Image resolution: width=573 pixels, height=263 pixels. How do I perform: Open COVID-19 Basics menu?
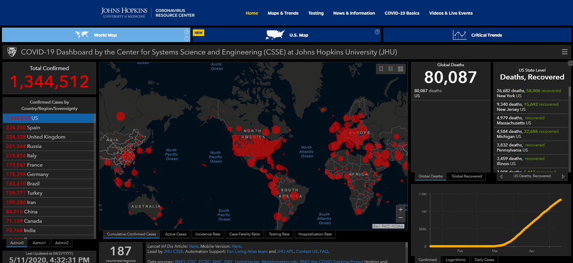tap(402, 13)
